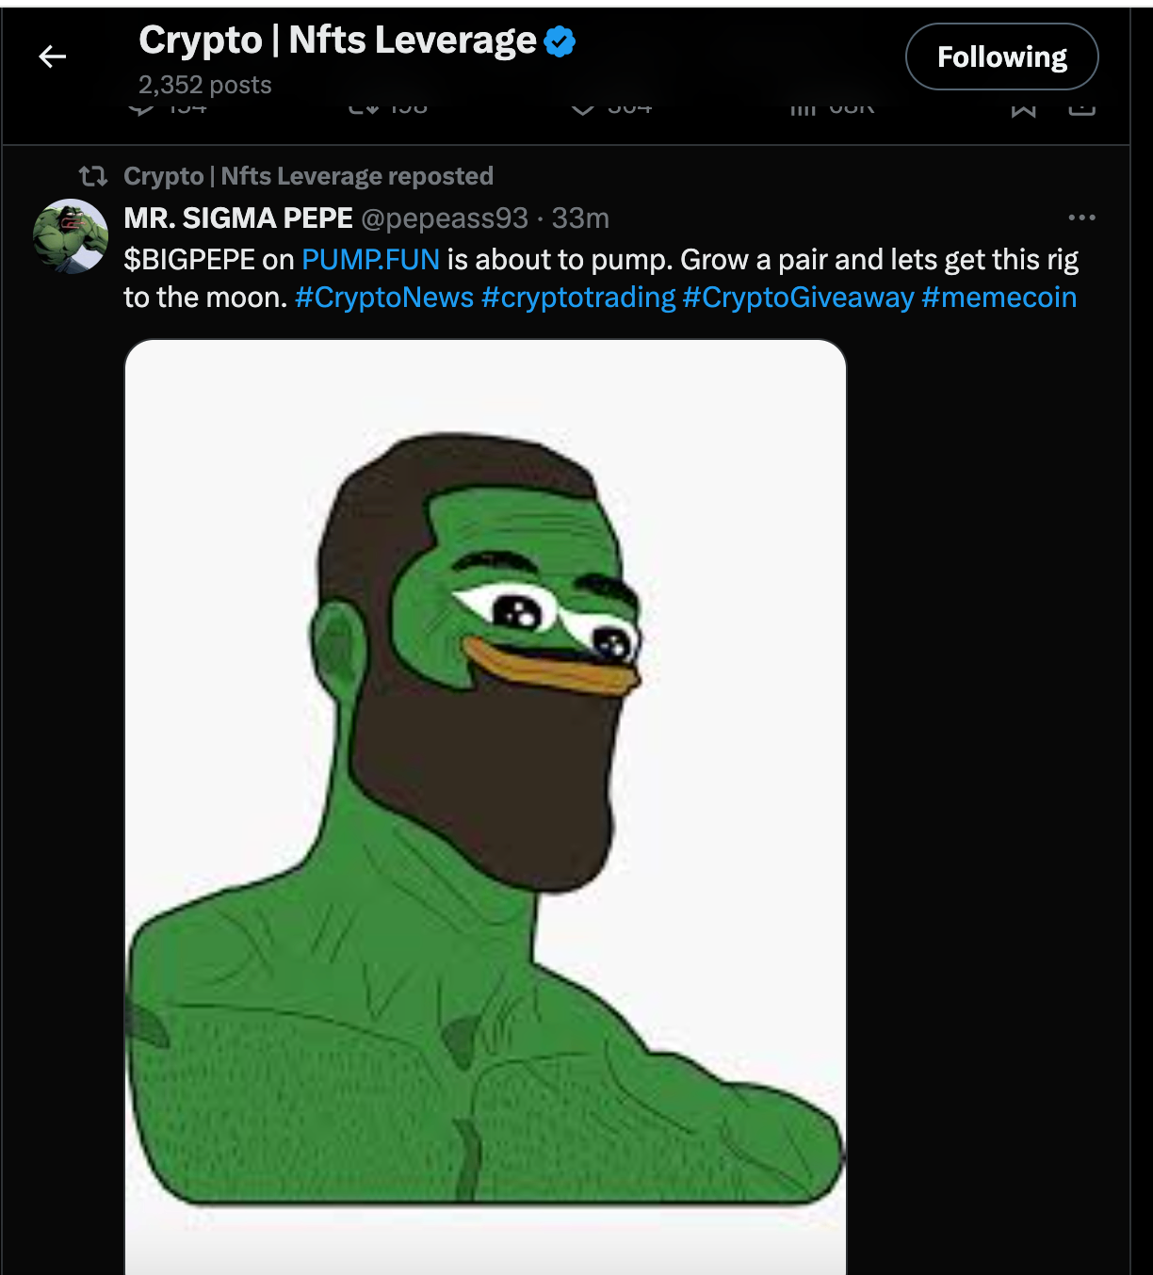Toggle the Following button for this account
The width and height of the screenshot is (1153, 1275).
click(x=1001, y=56)
